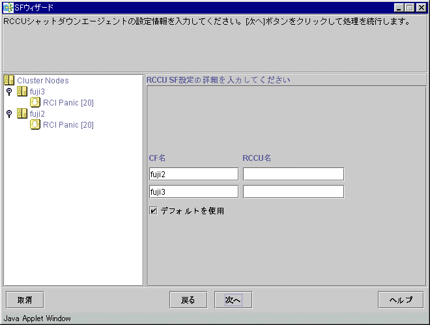Image resolution: width=430 pixels, height=325 pixels.
Task: Click the 次へ next button
Action: (x=233, y=300)
